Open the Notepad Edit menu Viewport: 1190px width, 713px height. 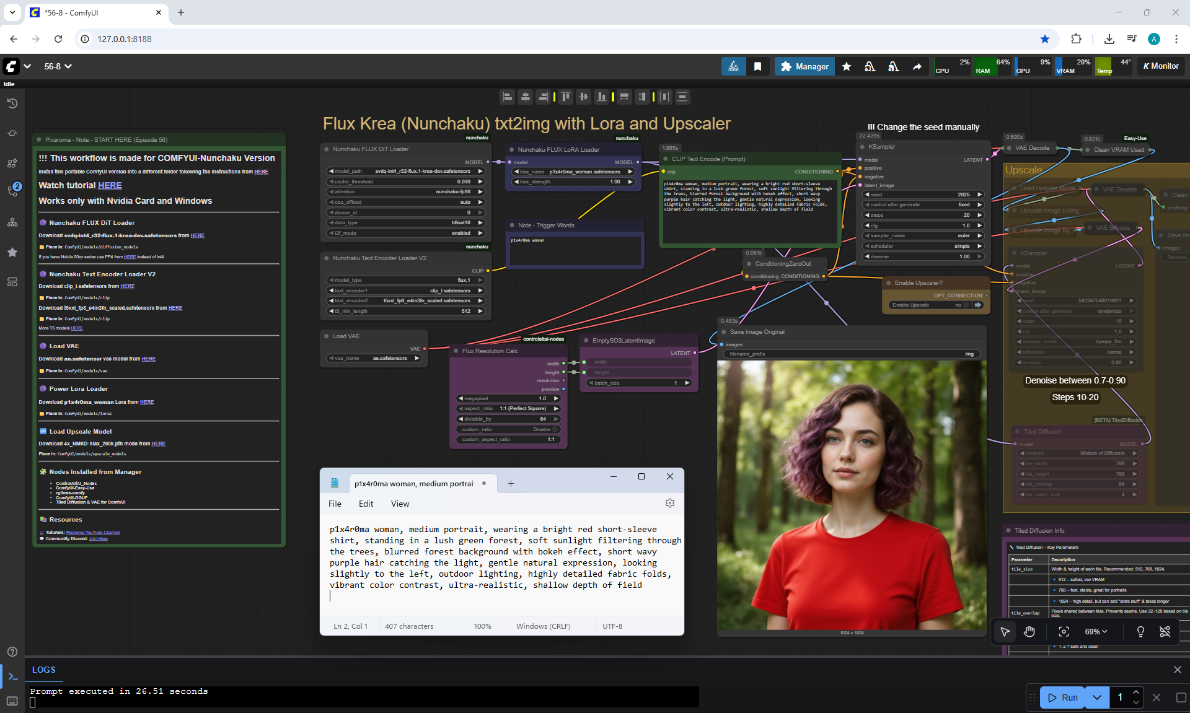(x=366, y=504)
